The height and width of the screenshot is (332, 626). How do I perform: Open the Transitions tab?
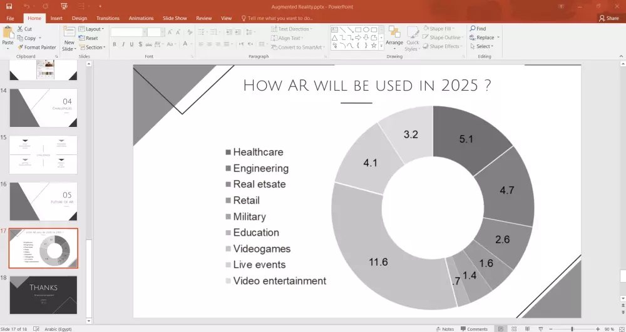coord(108,18)
